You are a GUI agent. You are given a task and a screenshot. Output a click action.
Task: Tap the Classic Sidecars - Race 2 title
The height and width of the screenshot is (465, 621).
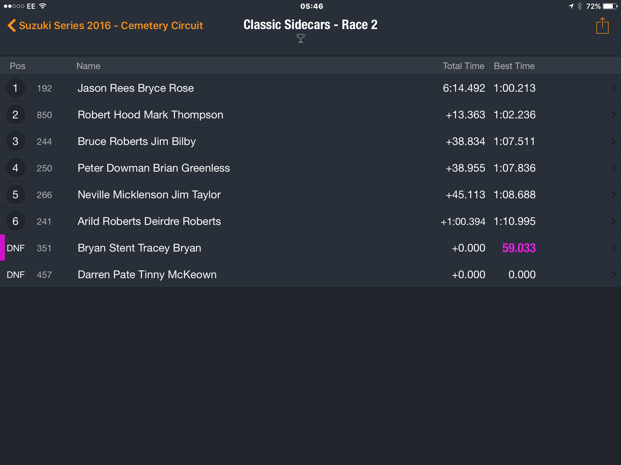coord(310,25)
